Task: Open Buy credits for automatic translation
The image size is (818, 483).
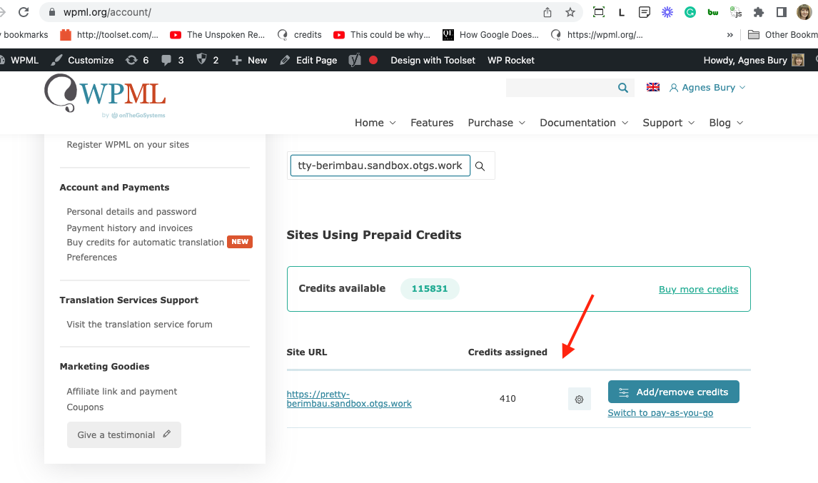Action: tap(145, 242)
